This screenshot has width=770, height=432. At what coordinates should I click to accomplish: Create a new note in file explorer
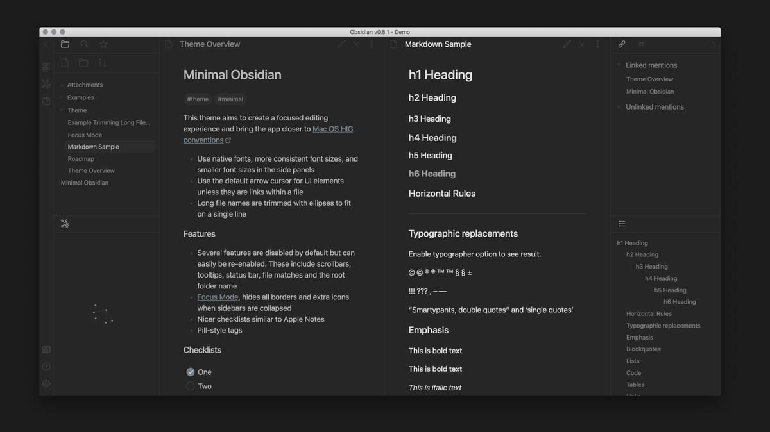[65, 63]
